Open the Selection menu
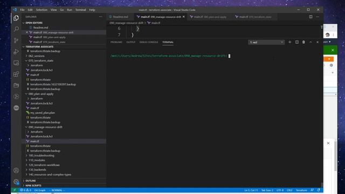The image size is (345, 194). [x=42, y=10]
